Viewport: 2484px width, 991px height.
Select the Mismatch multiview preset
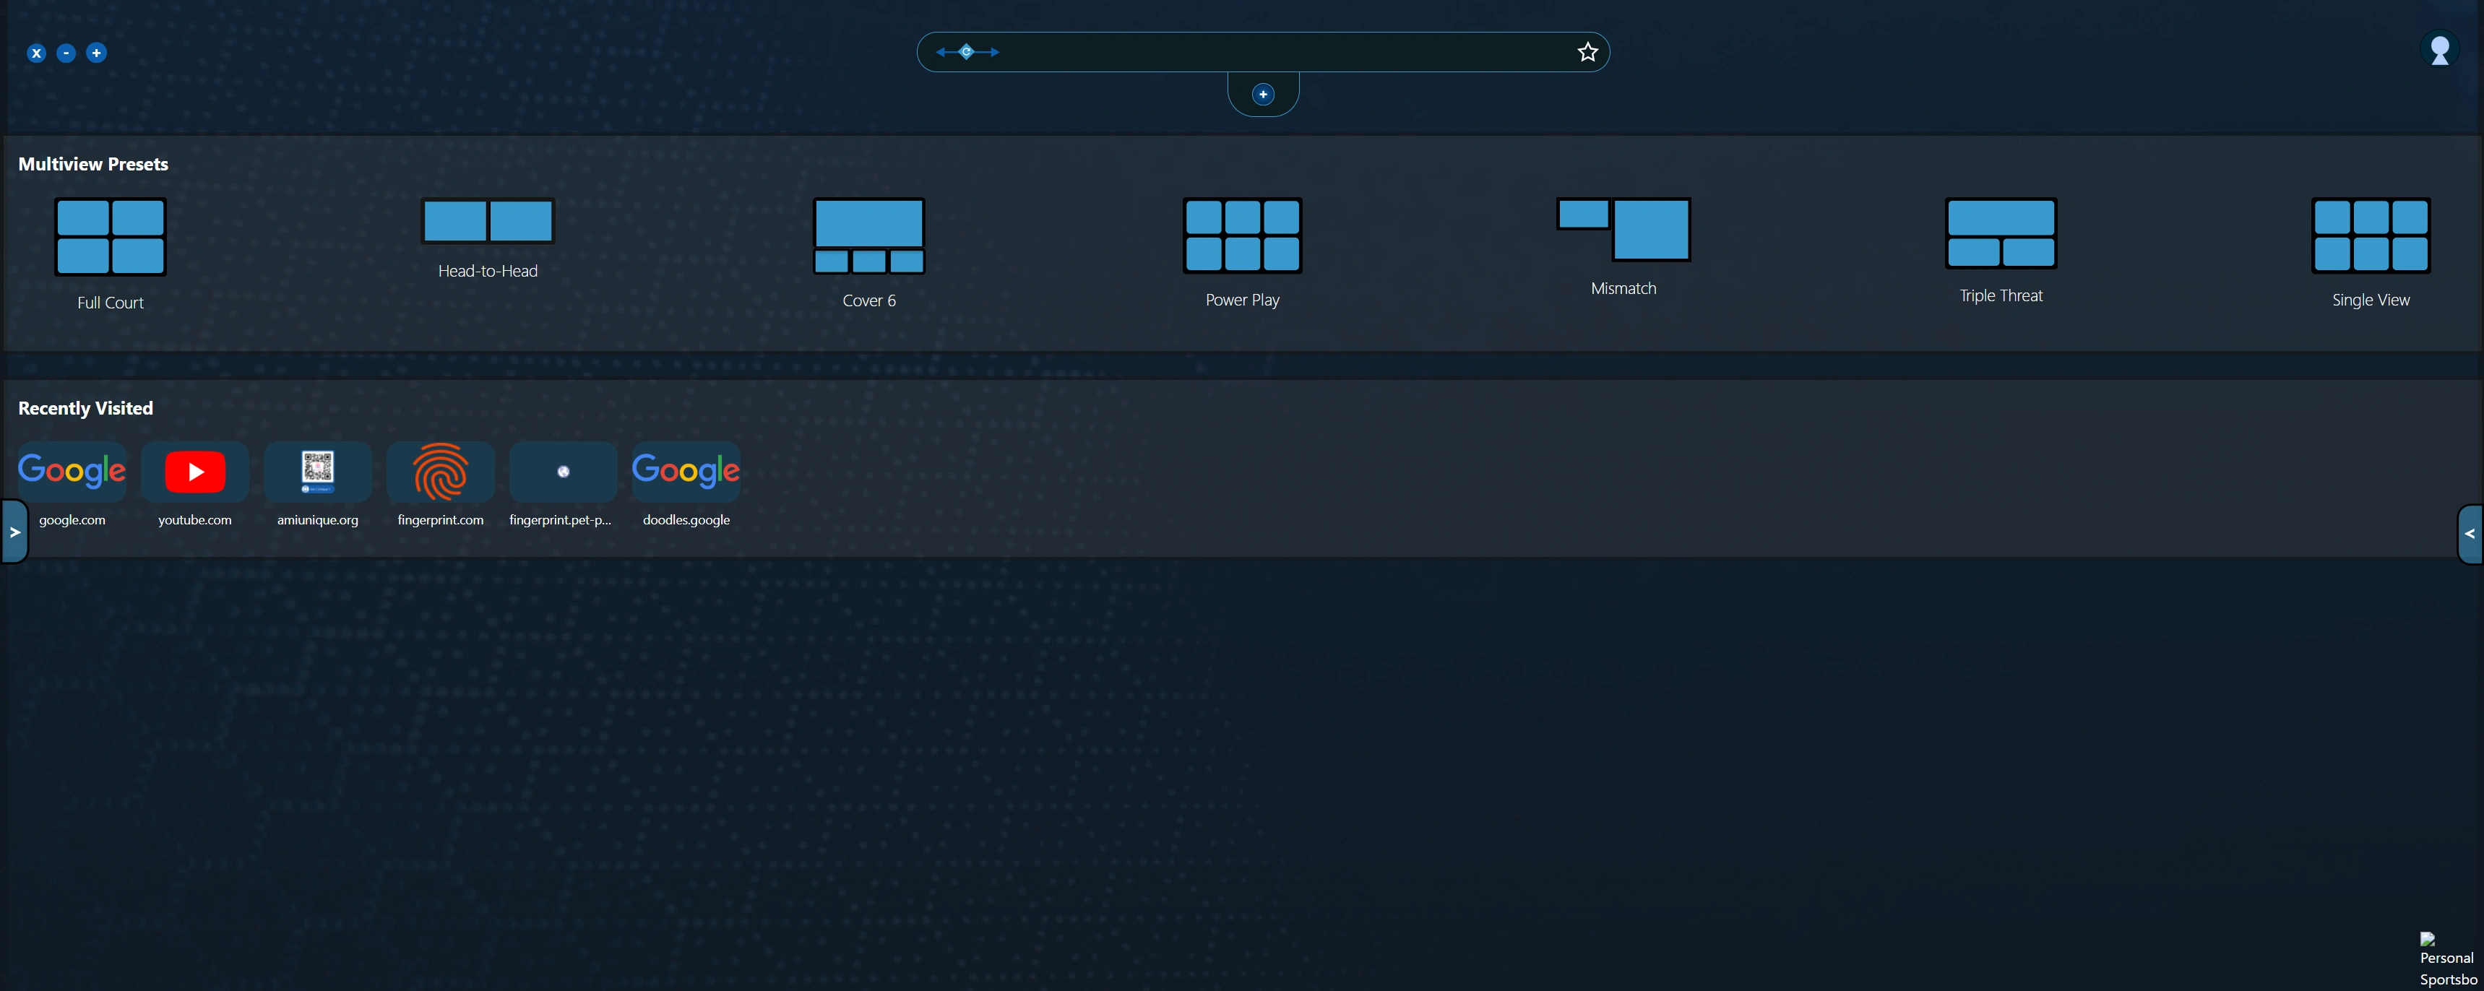click(x=1623, y=230)
